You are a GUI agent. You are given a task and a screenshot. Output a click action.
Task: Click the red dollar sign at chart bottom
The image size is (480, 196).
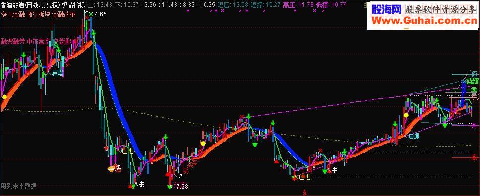305,193
